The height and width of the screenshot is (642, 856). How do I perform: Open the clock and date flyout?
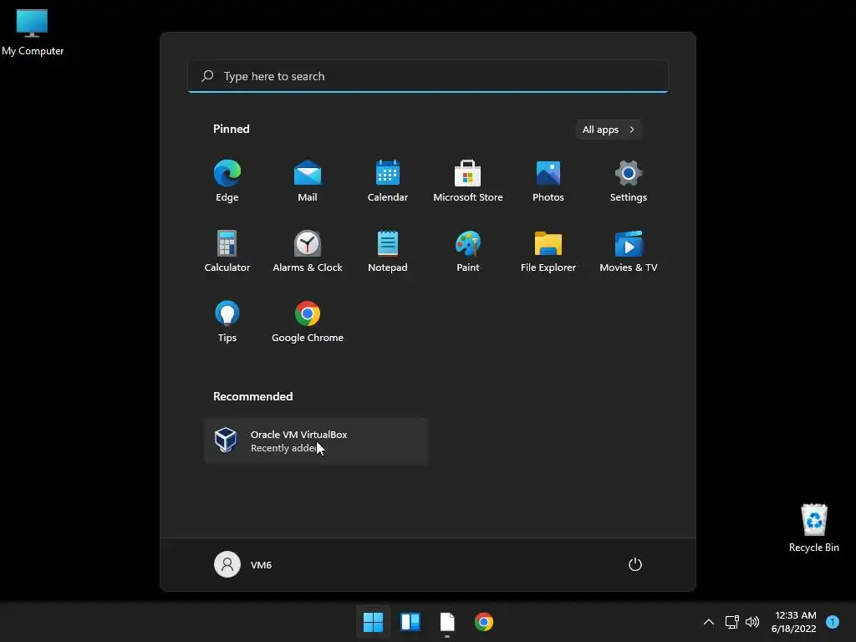[794, 622]
